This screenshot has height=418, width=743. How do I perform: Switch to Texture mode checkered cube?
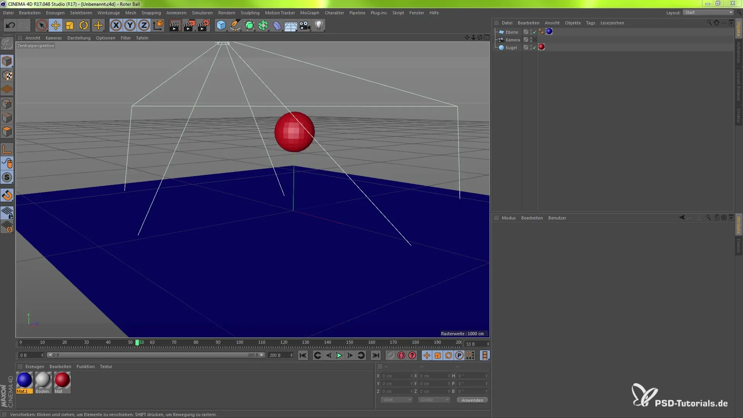point(7,75)
